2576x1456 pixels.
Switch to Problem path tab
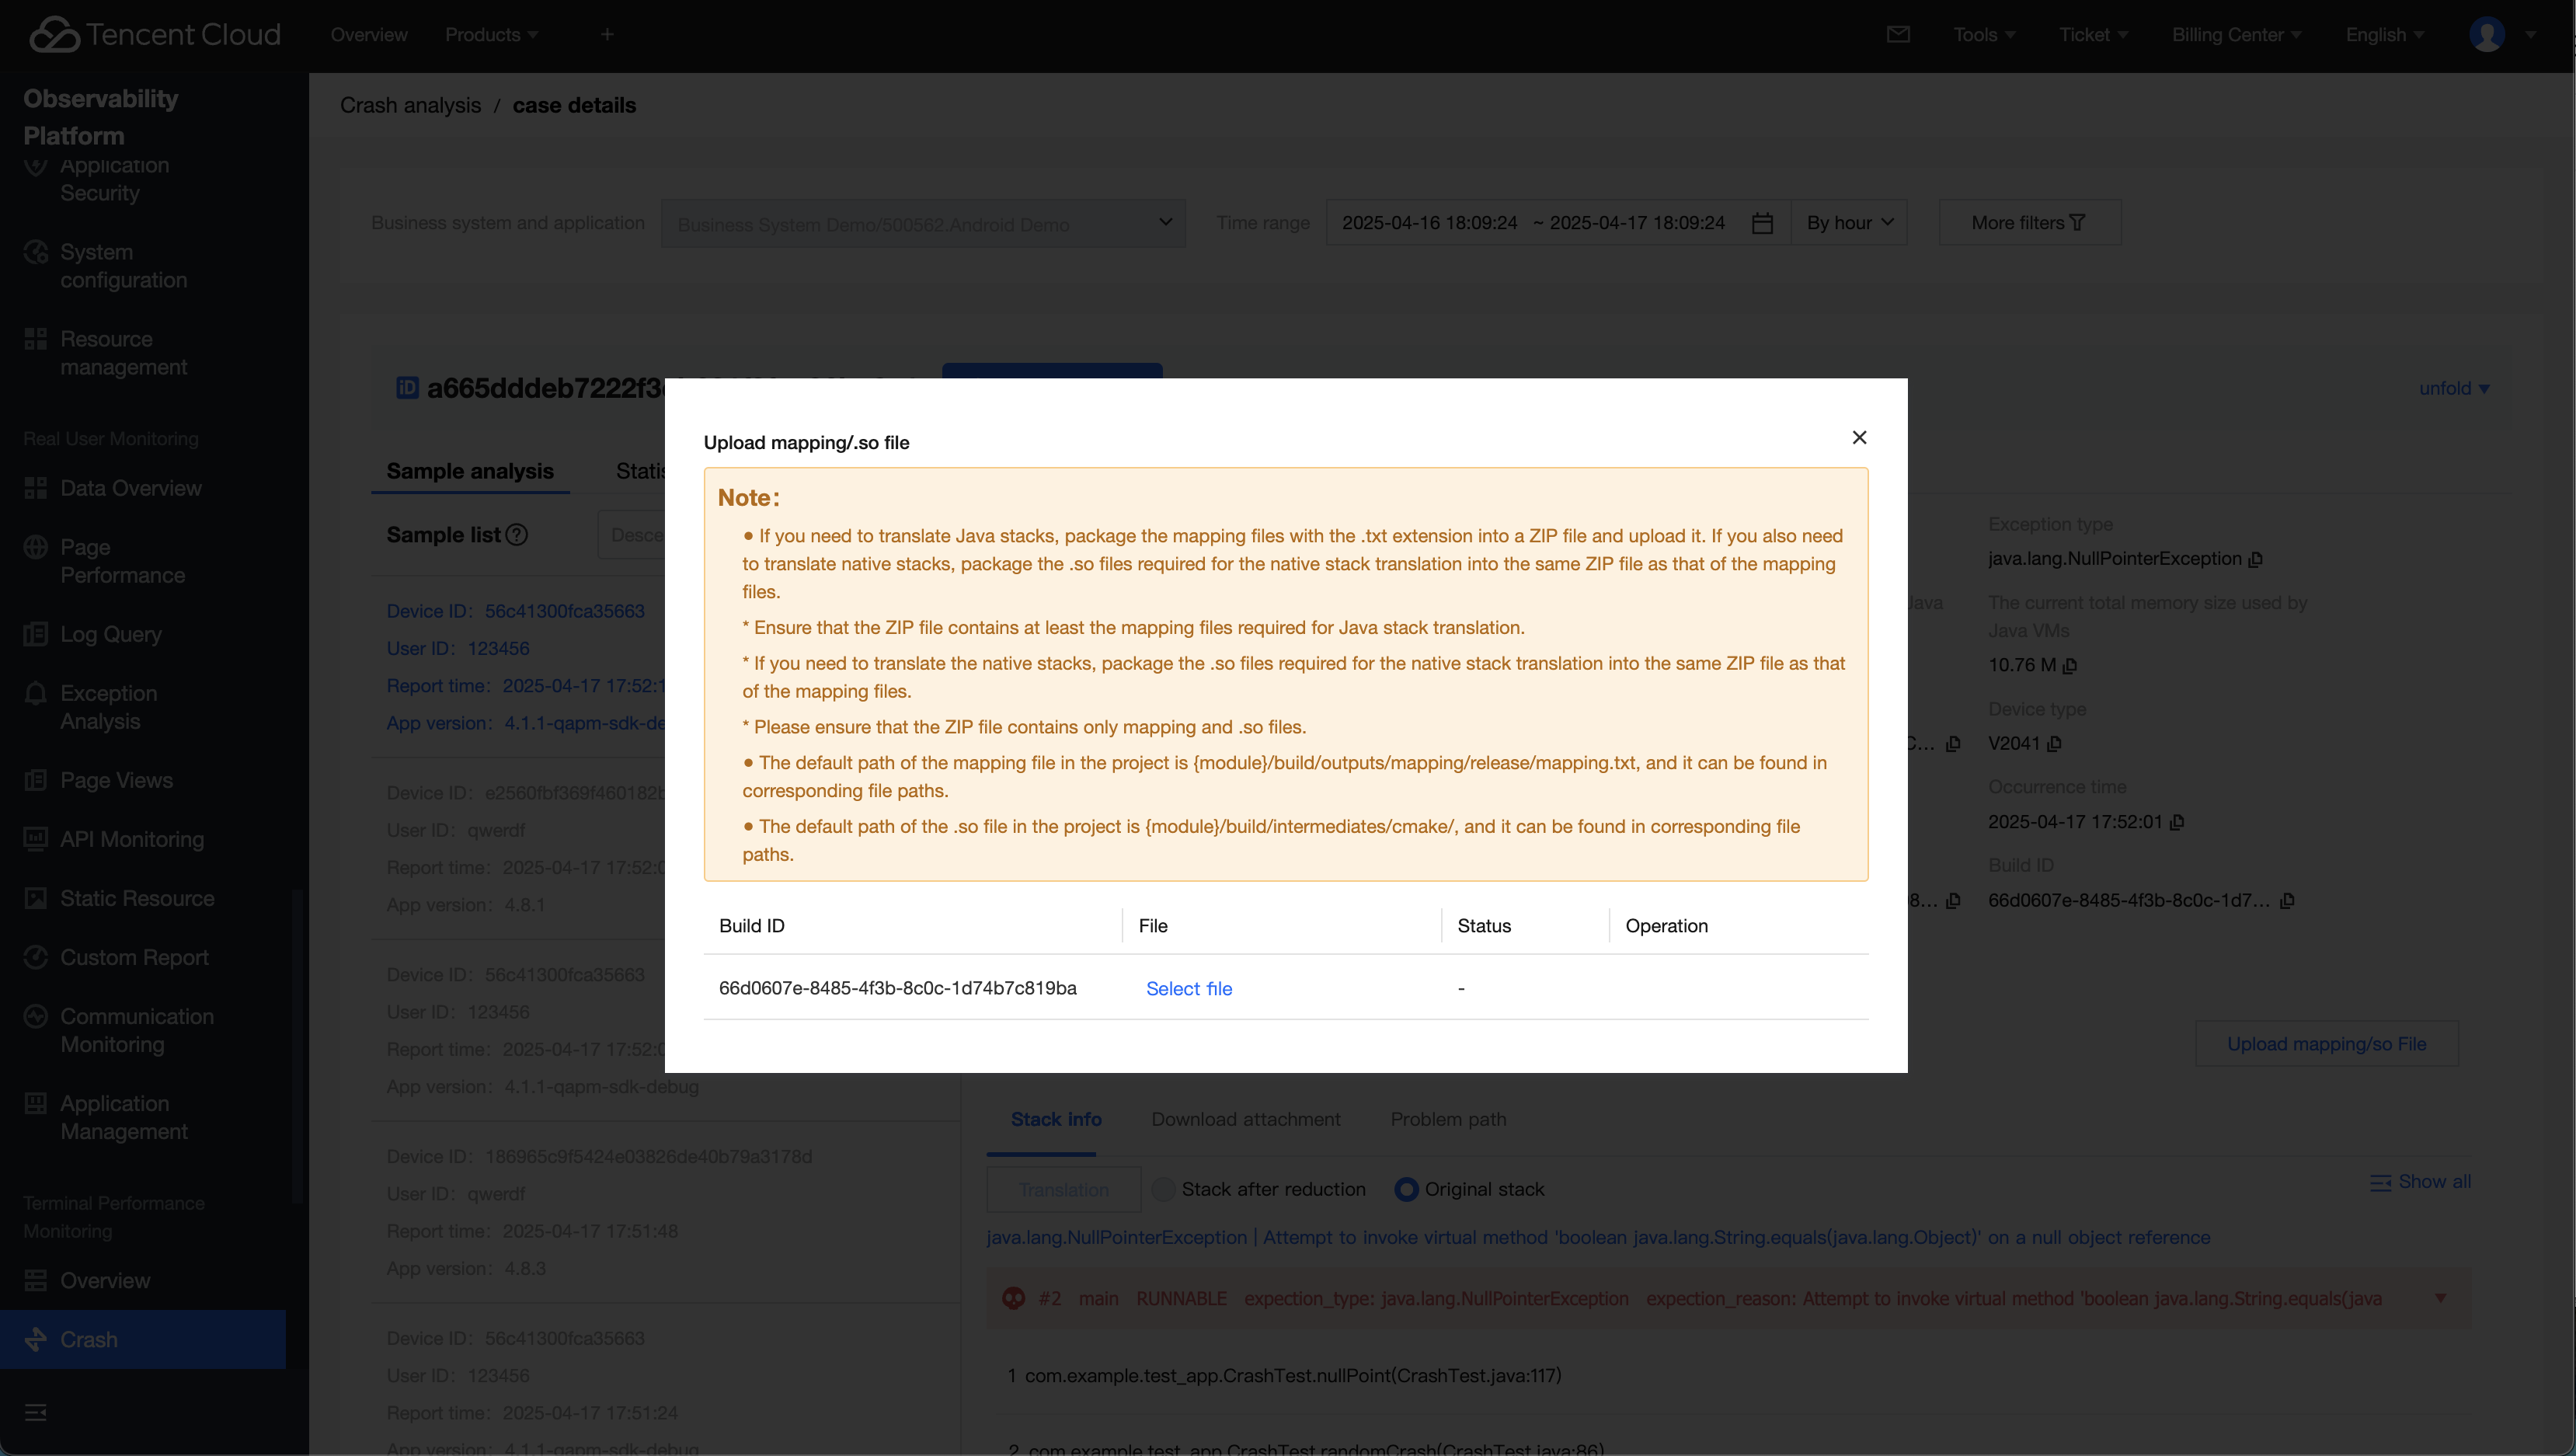pyautogui.click(x=1447, y=1119)
